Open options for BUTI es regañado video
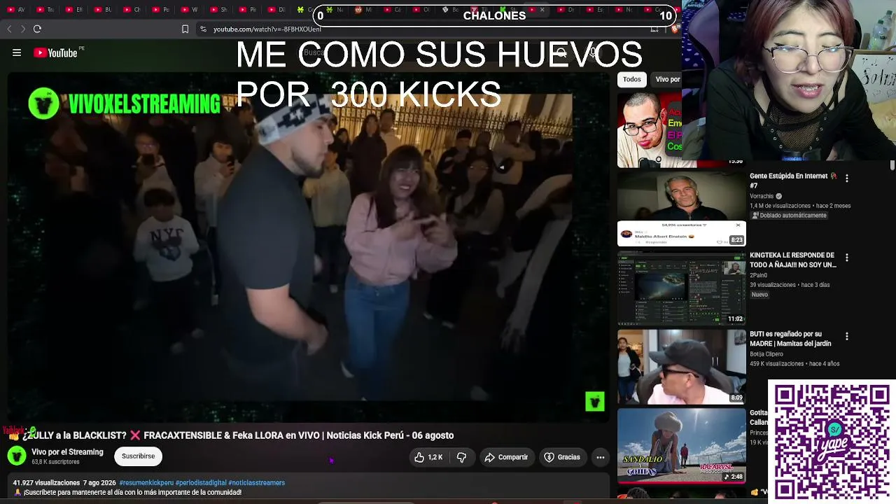 point(846,337)
